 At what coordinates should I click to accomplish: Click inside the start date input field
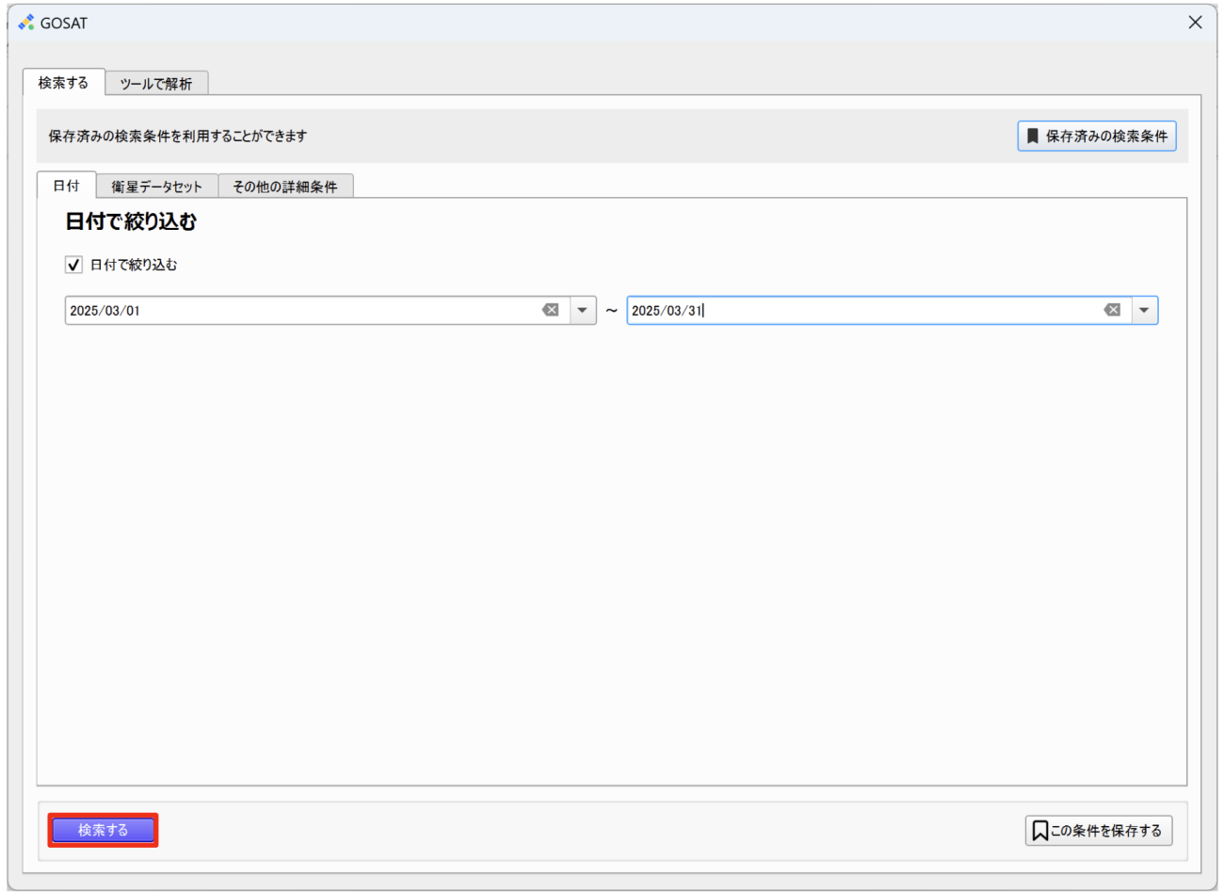pyautogui.click(x=301, y=310)
